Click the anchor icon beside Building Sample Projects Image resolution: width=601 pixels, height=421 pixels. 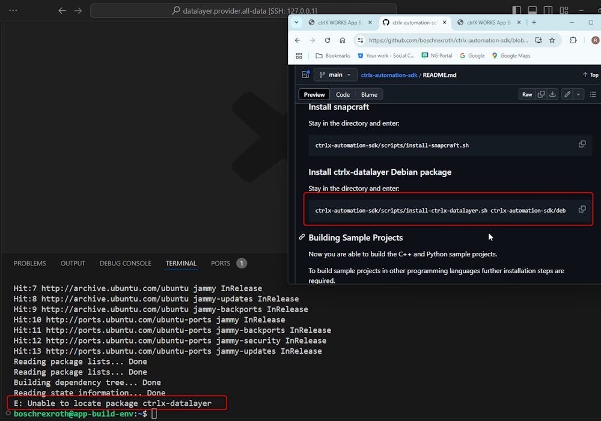pyautogui.click(x=302, y=237)
